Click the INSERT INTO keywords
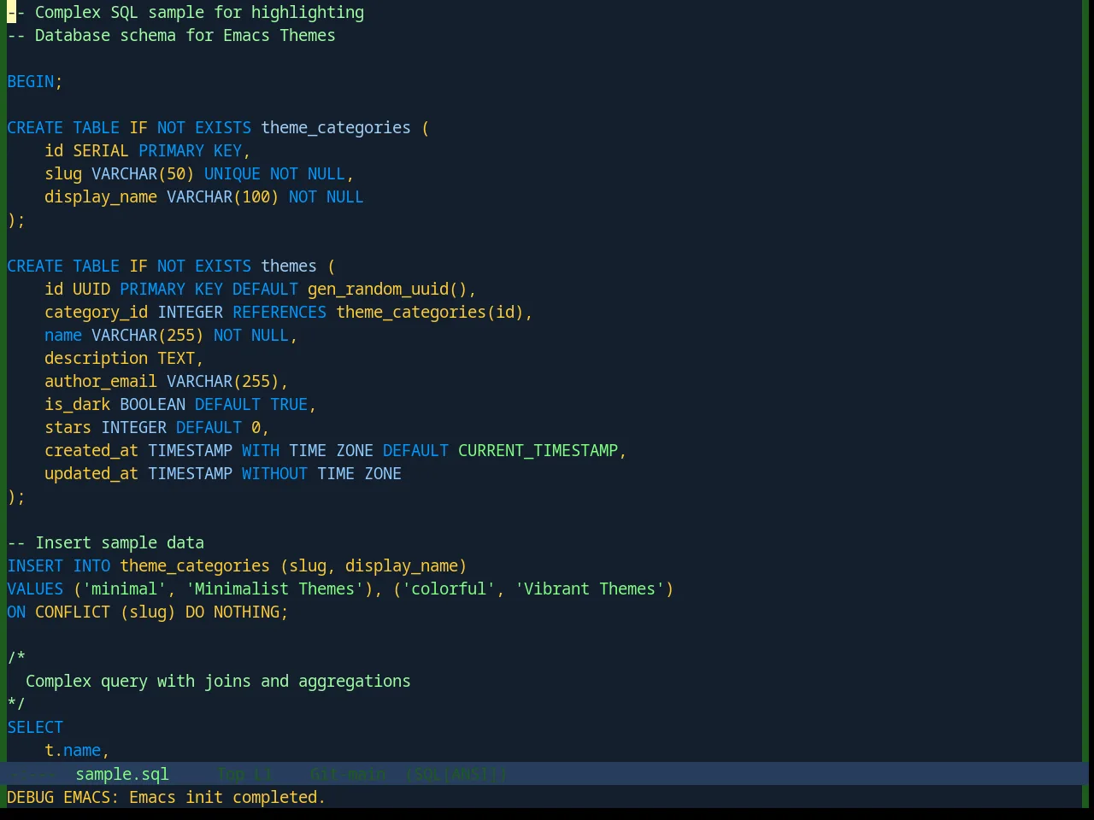The width and height of the screenshot is (1094, 820). (x=59, y=566)
